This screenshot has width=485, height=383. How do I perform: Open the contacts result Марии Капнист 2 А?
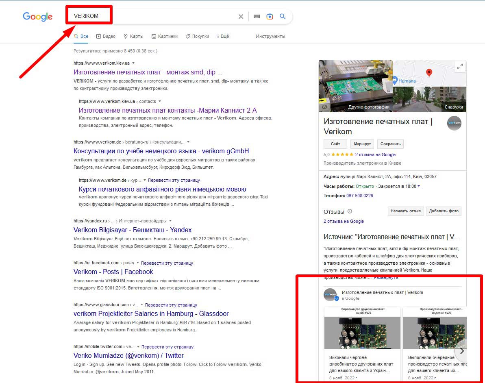(167, 111)
